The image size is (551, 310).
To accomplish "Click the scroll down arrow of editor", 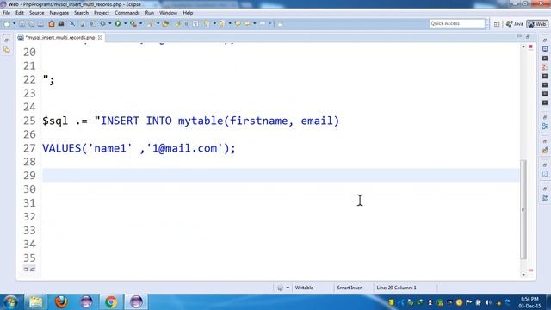I will [523, 275].
